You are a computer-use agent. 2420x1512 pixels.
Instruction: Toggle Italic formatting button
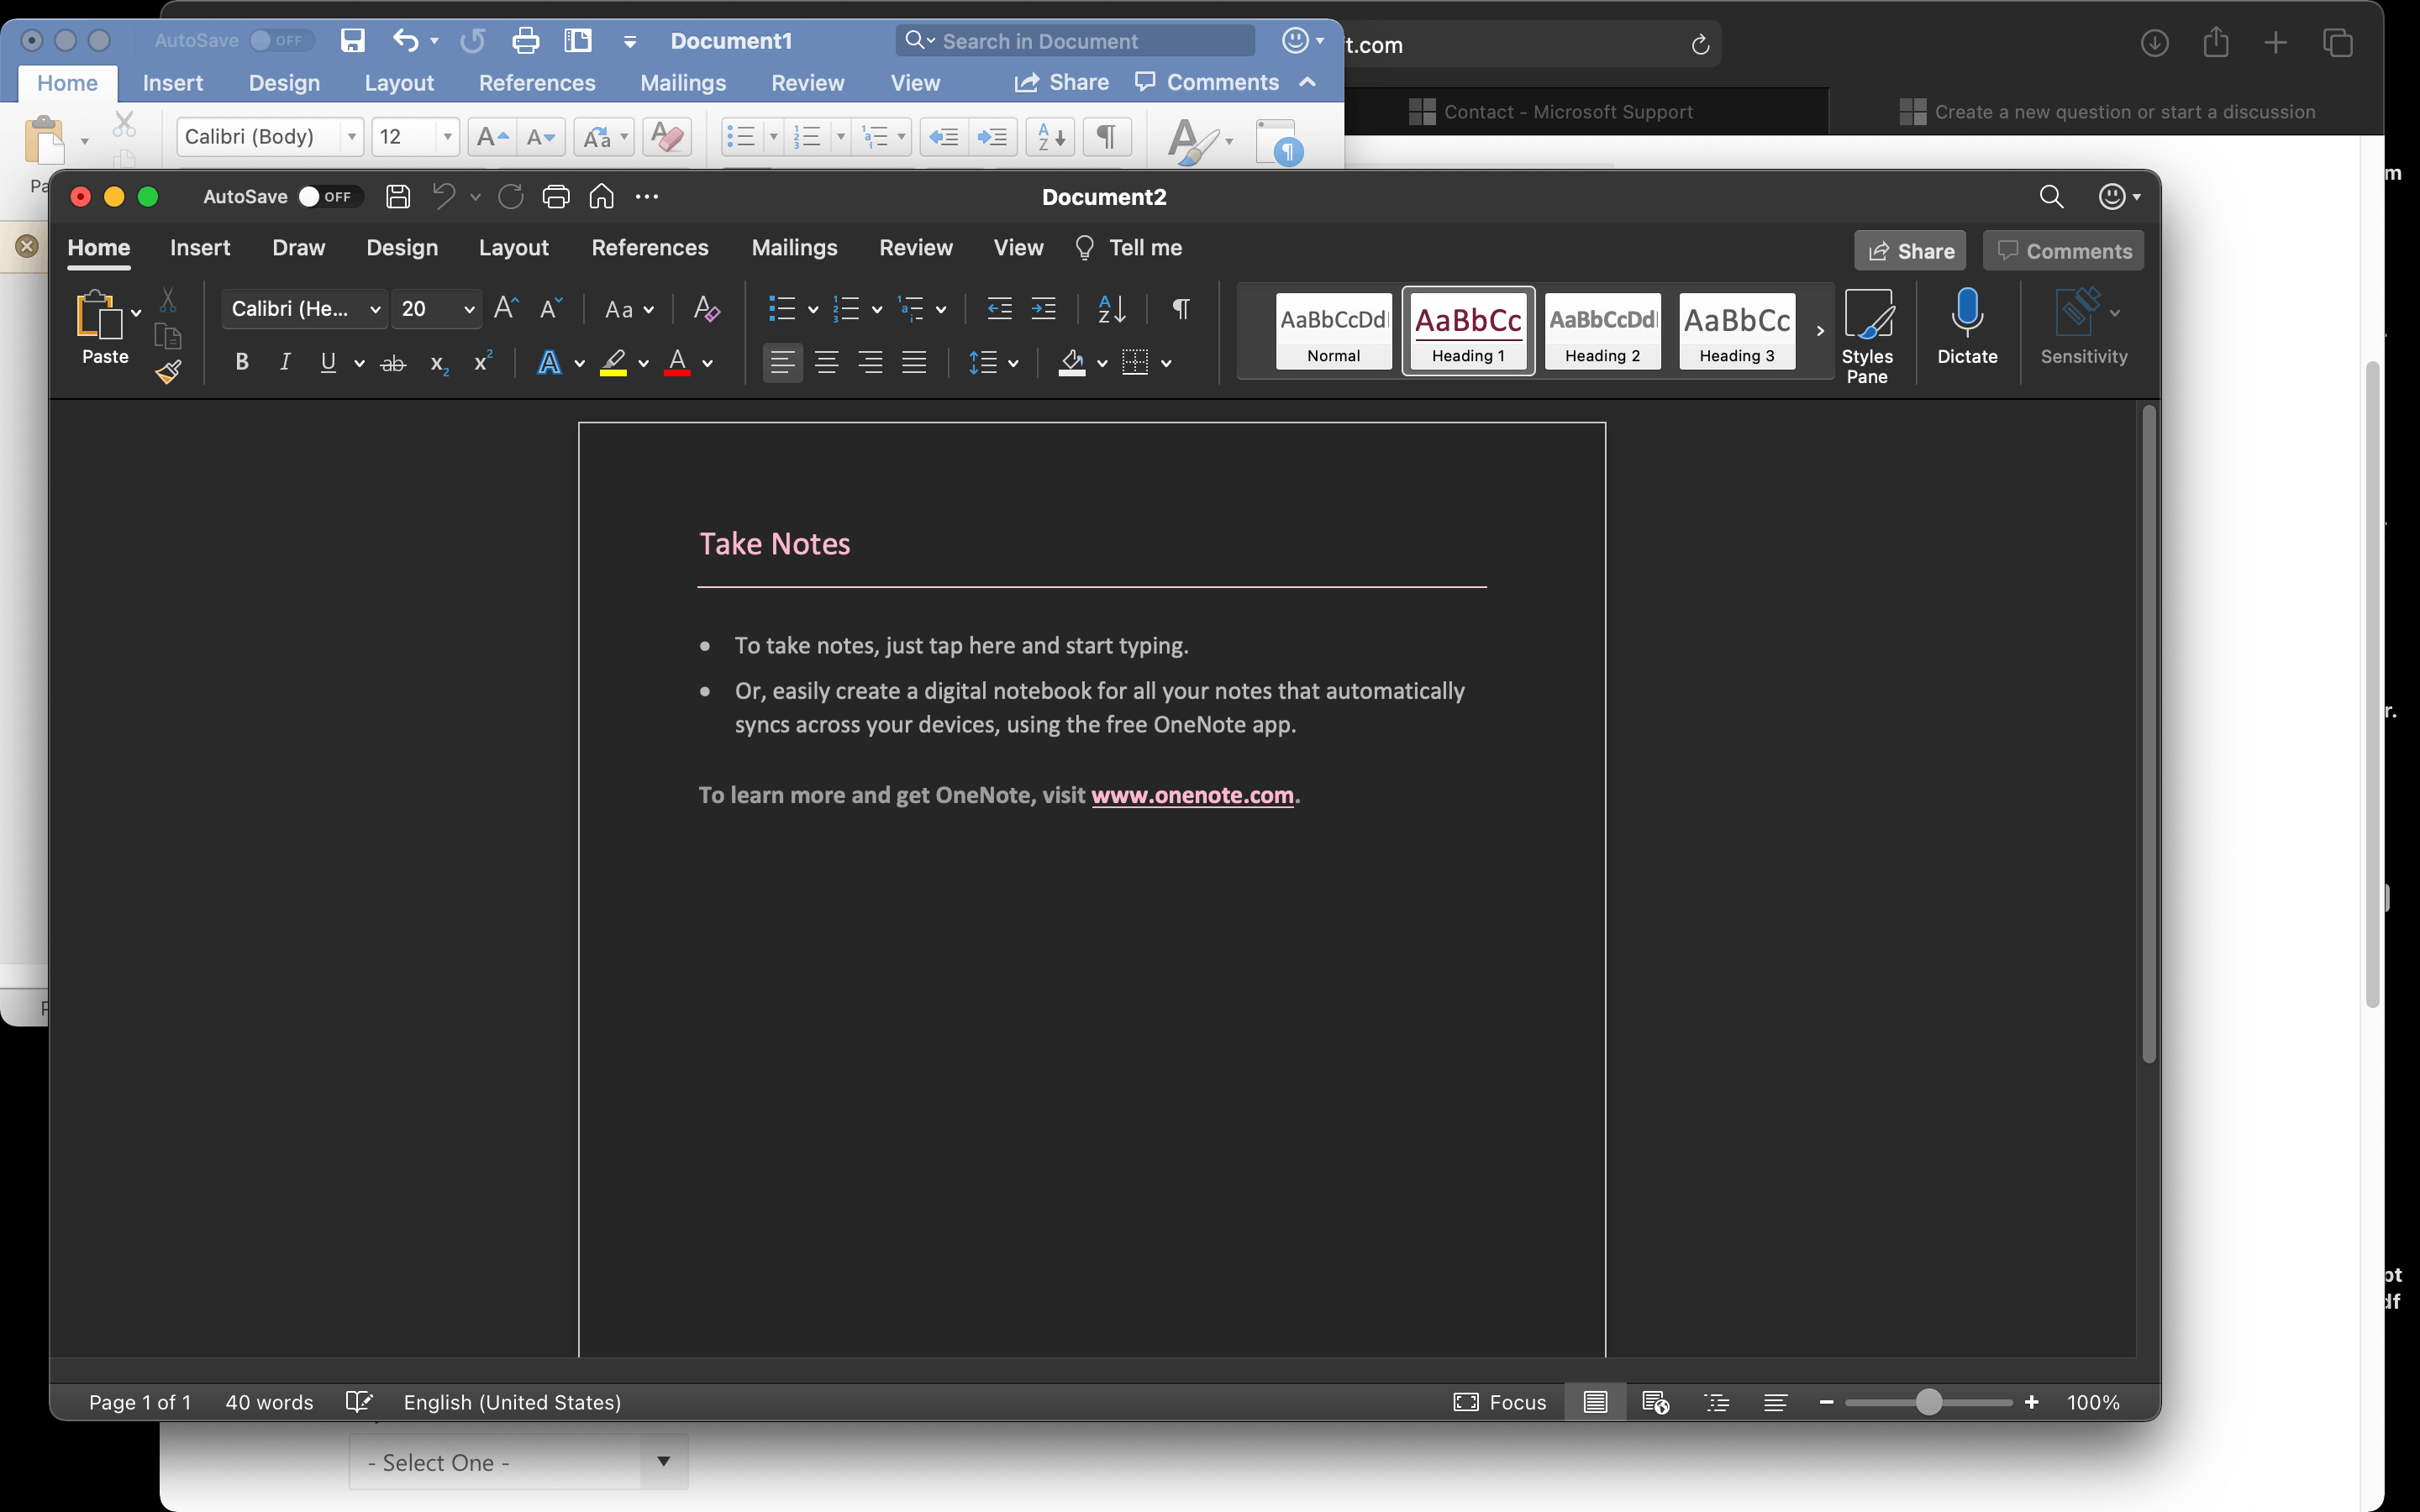(285, 362)
